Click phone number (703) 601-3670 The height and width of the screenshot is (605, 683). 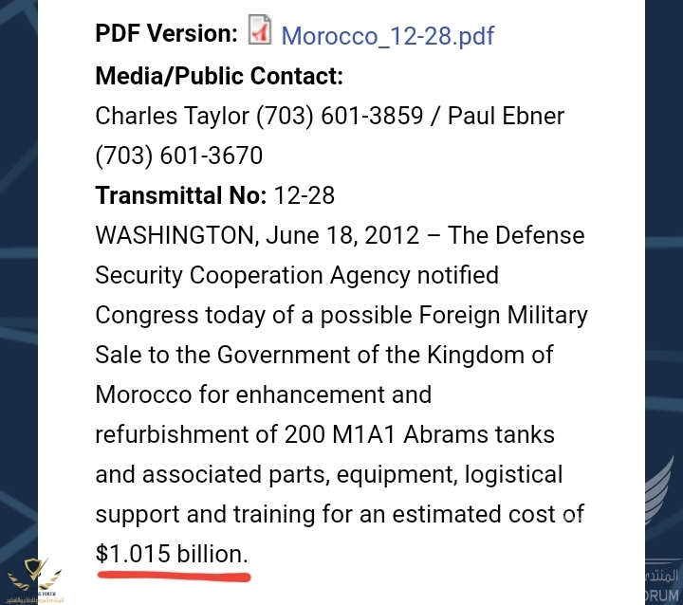179,156
